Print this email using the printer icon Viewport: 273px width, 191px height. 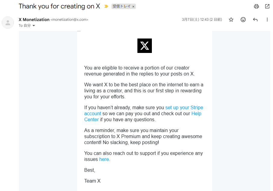(x=256, y=6)
